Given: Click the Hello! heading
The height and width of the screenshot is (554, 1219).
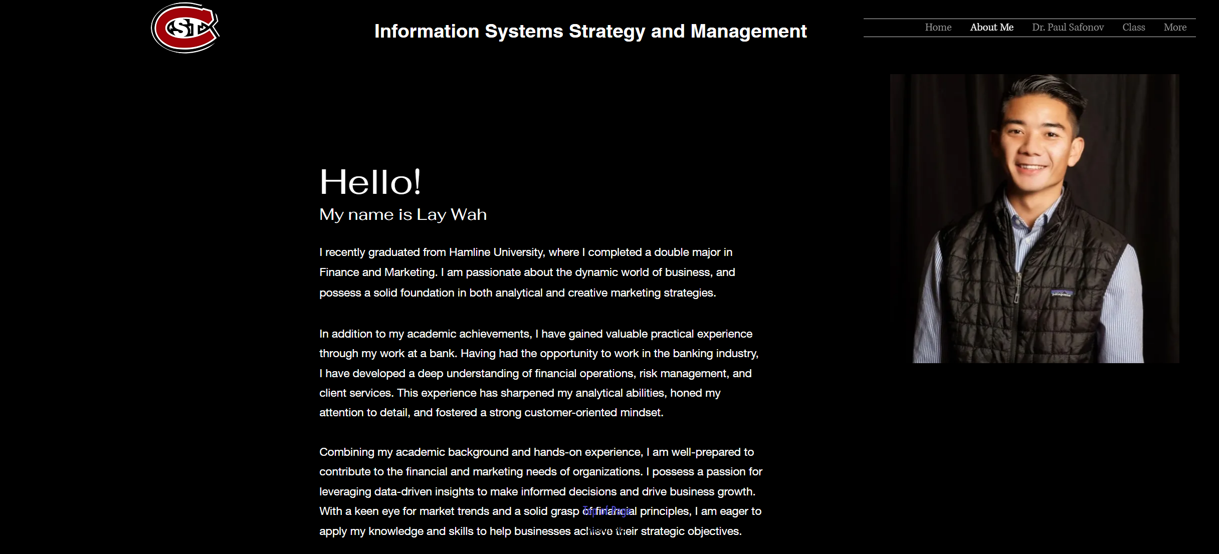Looking at the screenshot, I should (370, 182).
